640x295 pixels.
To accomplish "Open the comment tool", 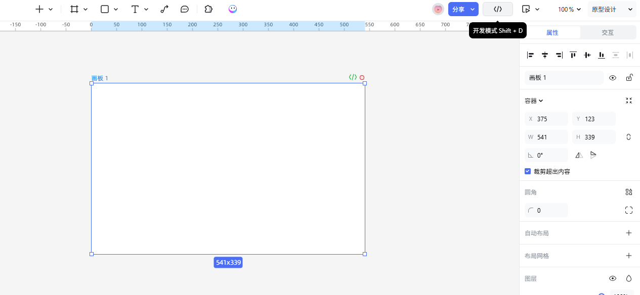I will [185, 9].
